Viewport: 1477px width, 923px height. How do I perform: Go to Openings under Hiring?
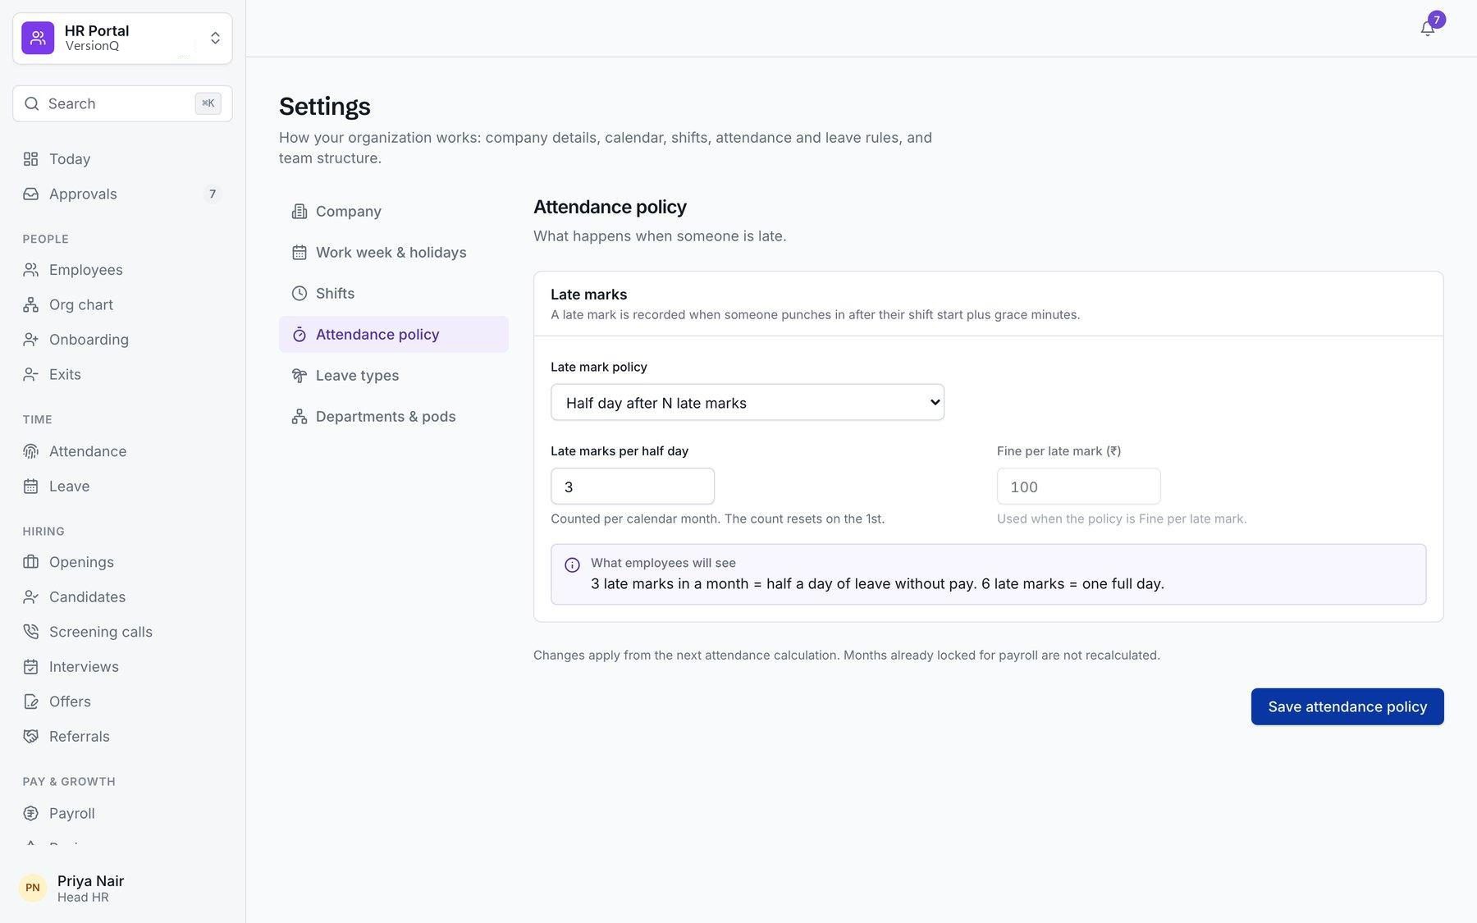click(122, 562)
